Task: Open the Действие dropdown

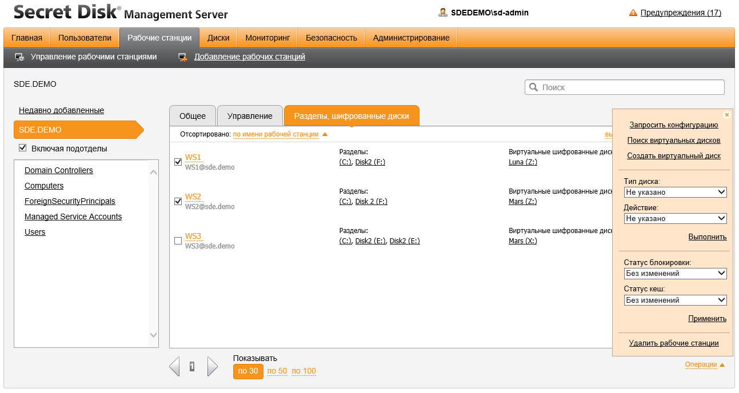Action: (675, 218)
